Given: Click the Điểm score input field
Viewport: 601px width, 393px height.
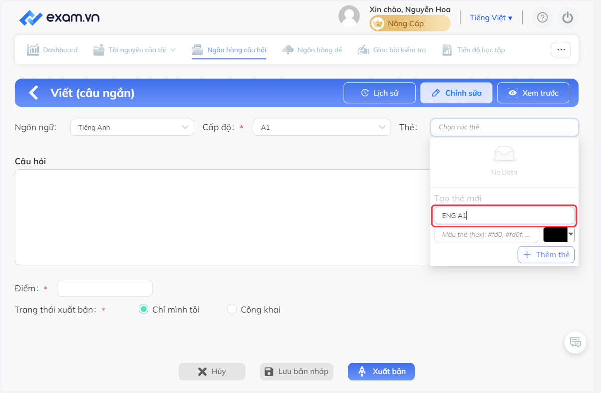Looking at the screenshot, I should 105,288.
